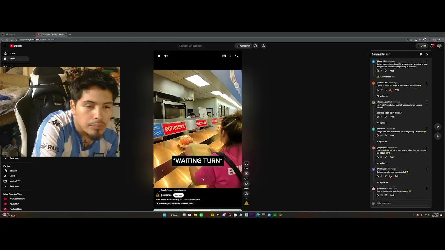This screenshot has height=250, width=445.
Task: Open YouTube TV link
Action: tap(15, 204)
